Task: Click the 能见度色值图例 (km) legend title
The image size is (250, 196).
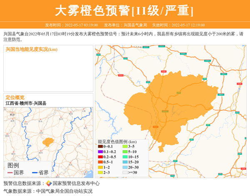Action: [117, 142]
